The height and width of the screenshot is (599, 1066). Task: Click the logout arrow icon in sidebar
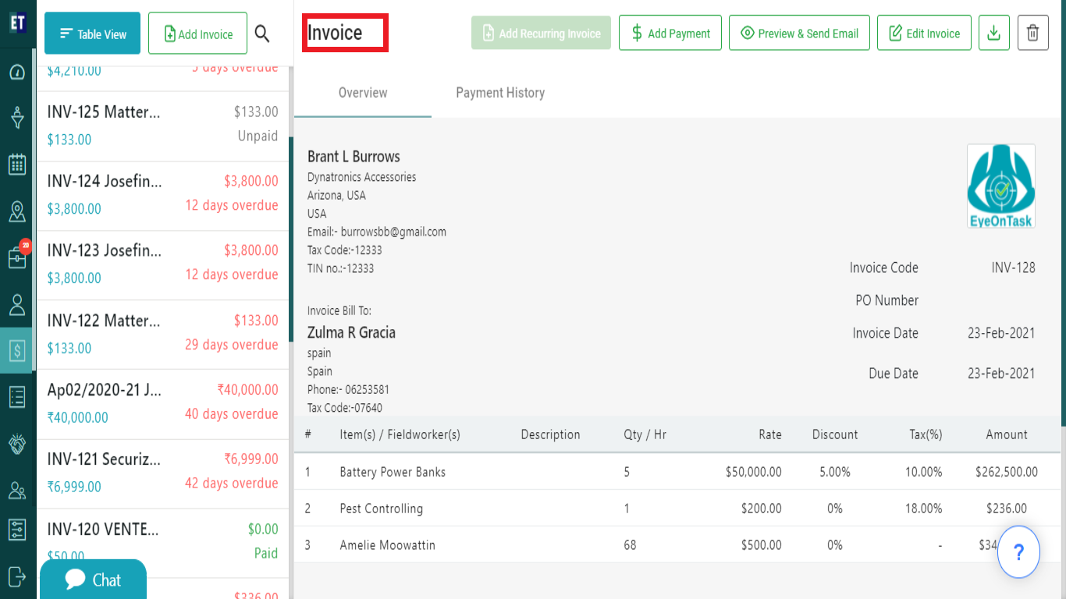coord(17,576)
